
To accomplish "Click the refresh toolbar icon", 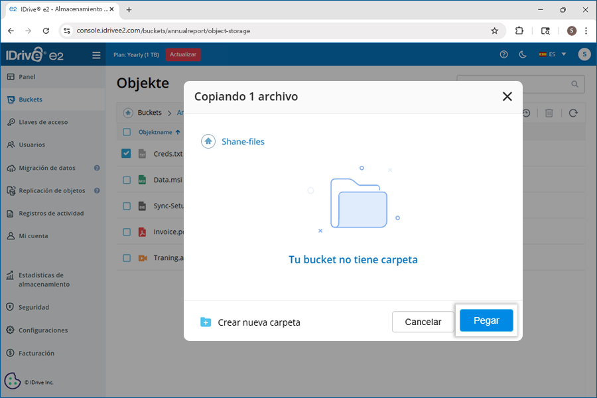I will 573,113.
